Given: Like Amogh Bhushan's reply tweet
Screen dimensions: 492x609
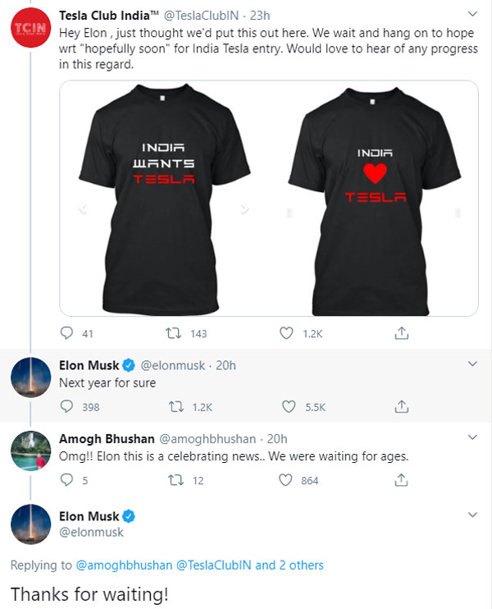Looking at the screenshot, I should coord(286,480).
